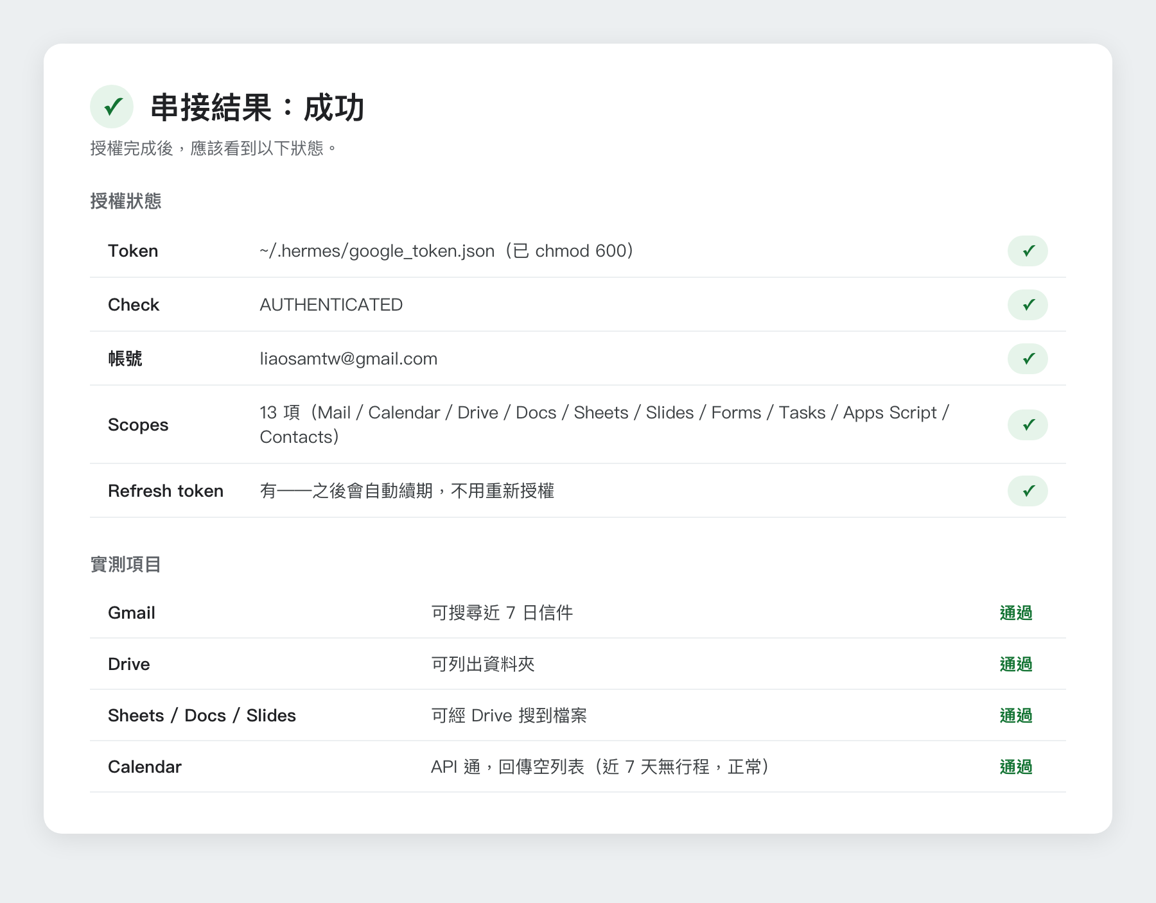This screenshot has width=1156, height=903.
Task: Click the text 可列出資料夾
Action: (483, 664)
